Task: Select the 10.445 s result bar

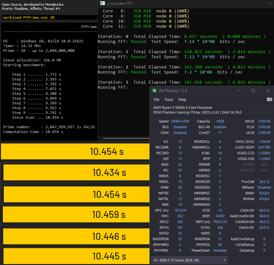Action: tap(76, 256)
